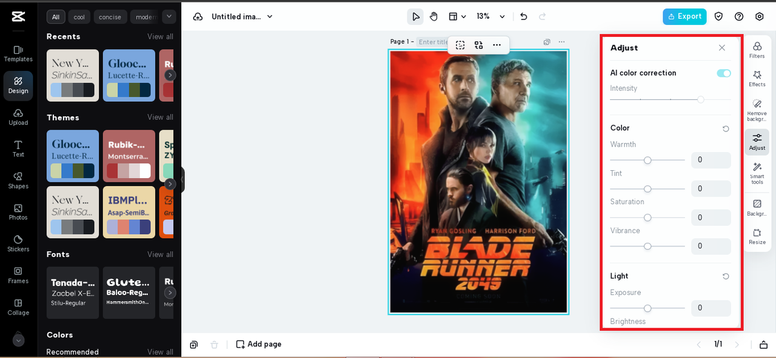Open the help question mark icon
This screenshot has height=358, width=776.
739,16
